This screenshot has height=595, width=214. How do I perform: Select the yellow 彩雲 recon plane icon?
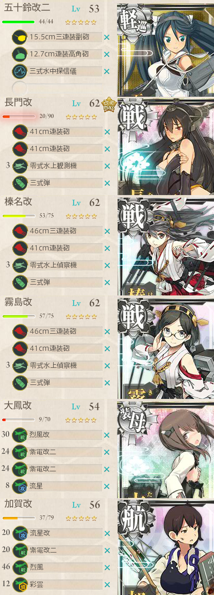[20, 585]
